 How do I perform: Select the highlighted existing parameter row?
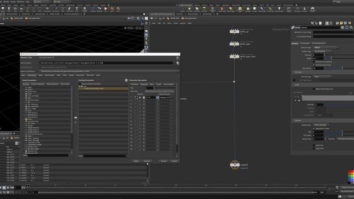pos(103,88)
